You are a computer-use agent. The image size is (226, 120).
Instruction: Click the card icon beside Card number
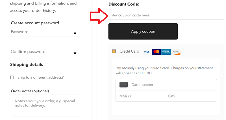123,85
